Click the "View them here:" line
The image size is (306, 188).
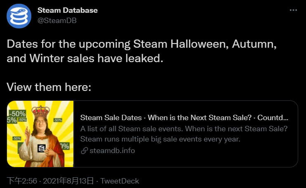tap(49, 87)
